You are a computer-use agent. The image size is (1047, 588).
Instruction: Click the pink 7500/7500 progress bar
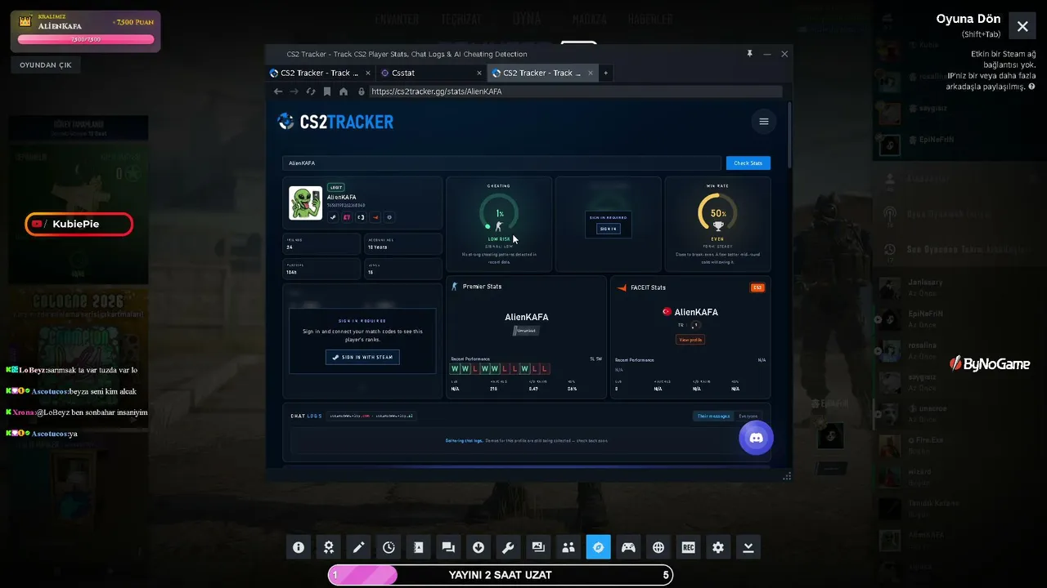pos(85,39)
